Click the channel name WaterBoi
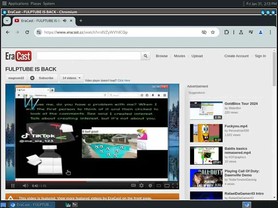Image resolution: width=278 pixels, height=208 pixels. [x=235, y=108]
